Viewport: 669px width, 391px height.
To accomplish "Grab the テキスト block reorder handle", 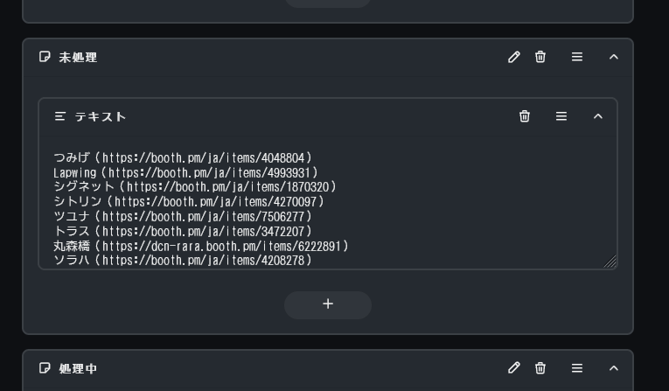I will click(x=561, y=116).
